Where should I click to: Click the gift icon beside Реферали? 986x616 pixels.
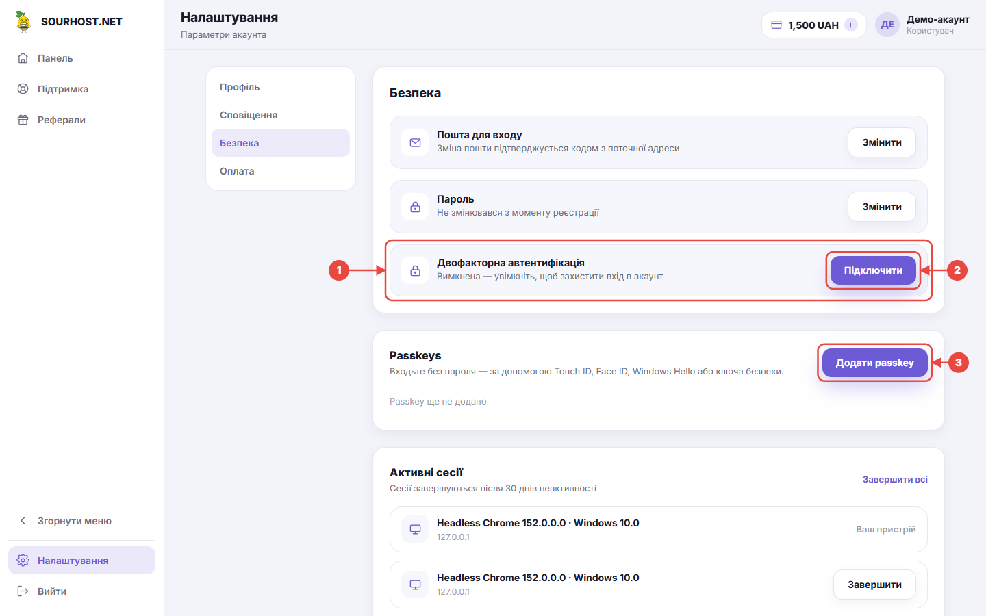tap(23, 120)
